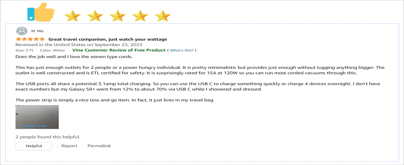
Task: Click "2 people found this helpful" text
Action: [47, 137]
